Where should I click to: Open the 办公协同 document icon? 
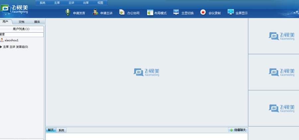(122, 12)
